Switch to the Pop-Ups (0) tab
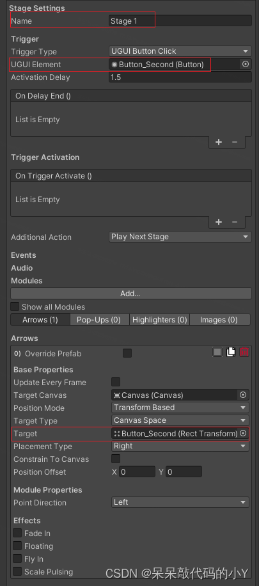Image resolution: width=259 pixels, height=586 pixels. pyautogui.click(x=98, y=320)
